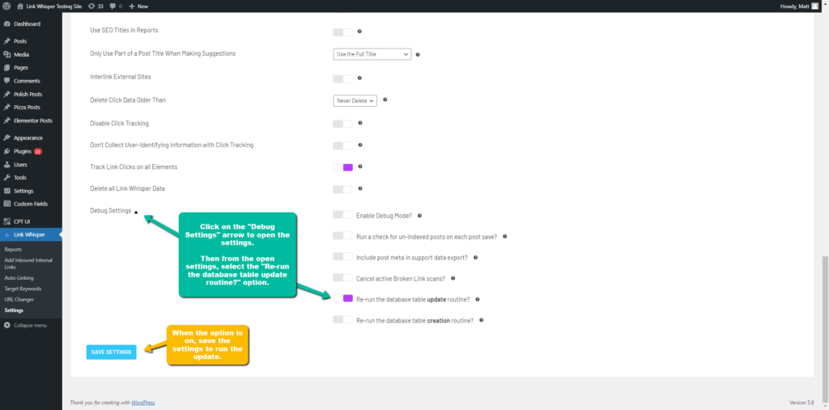Click the home icon beside Link Whisper Testing Site

click(x=20, y=6)
